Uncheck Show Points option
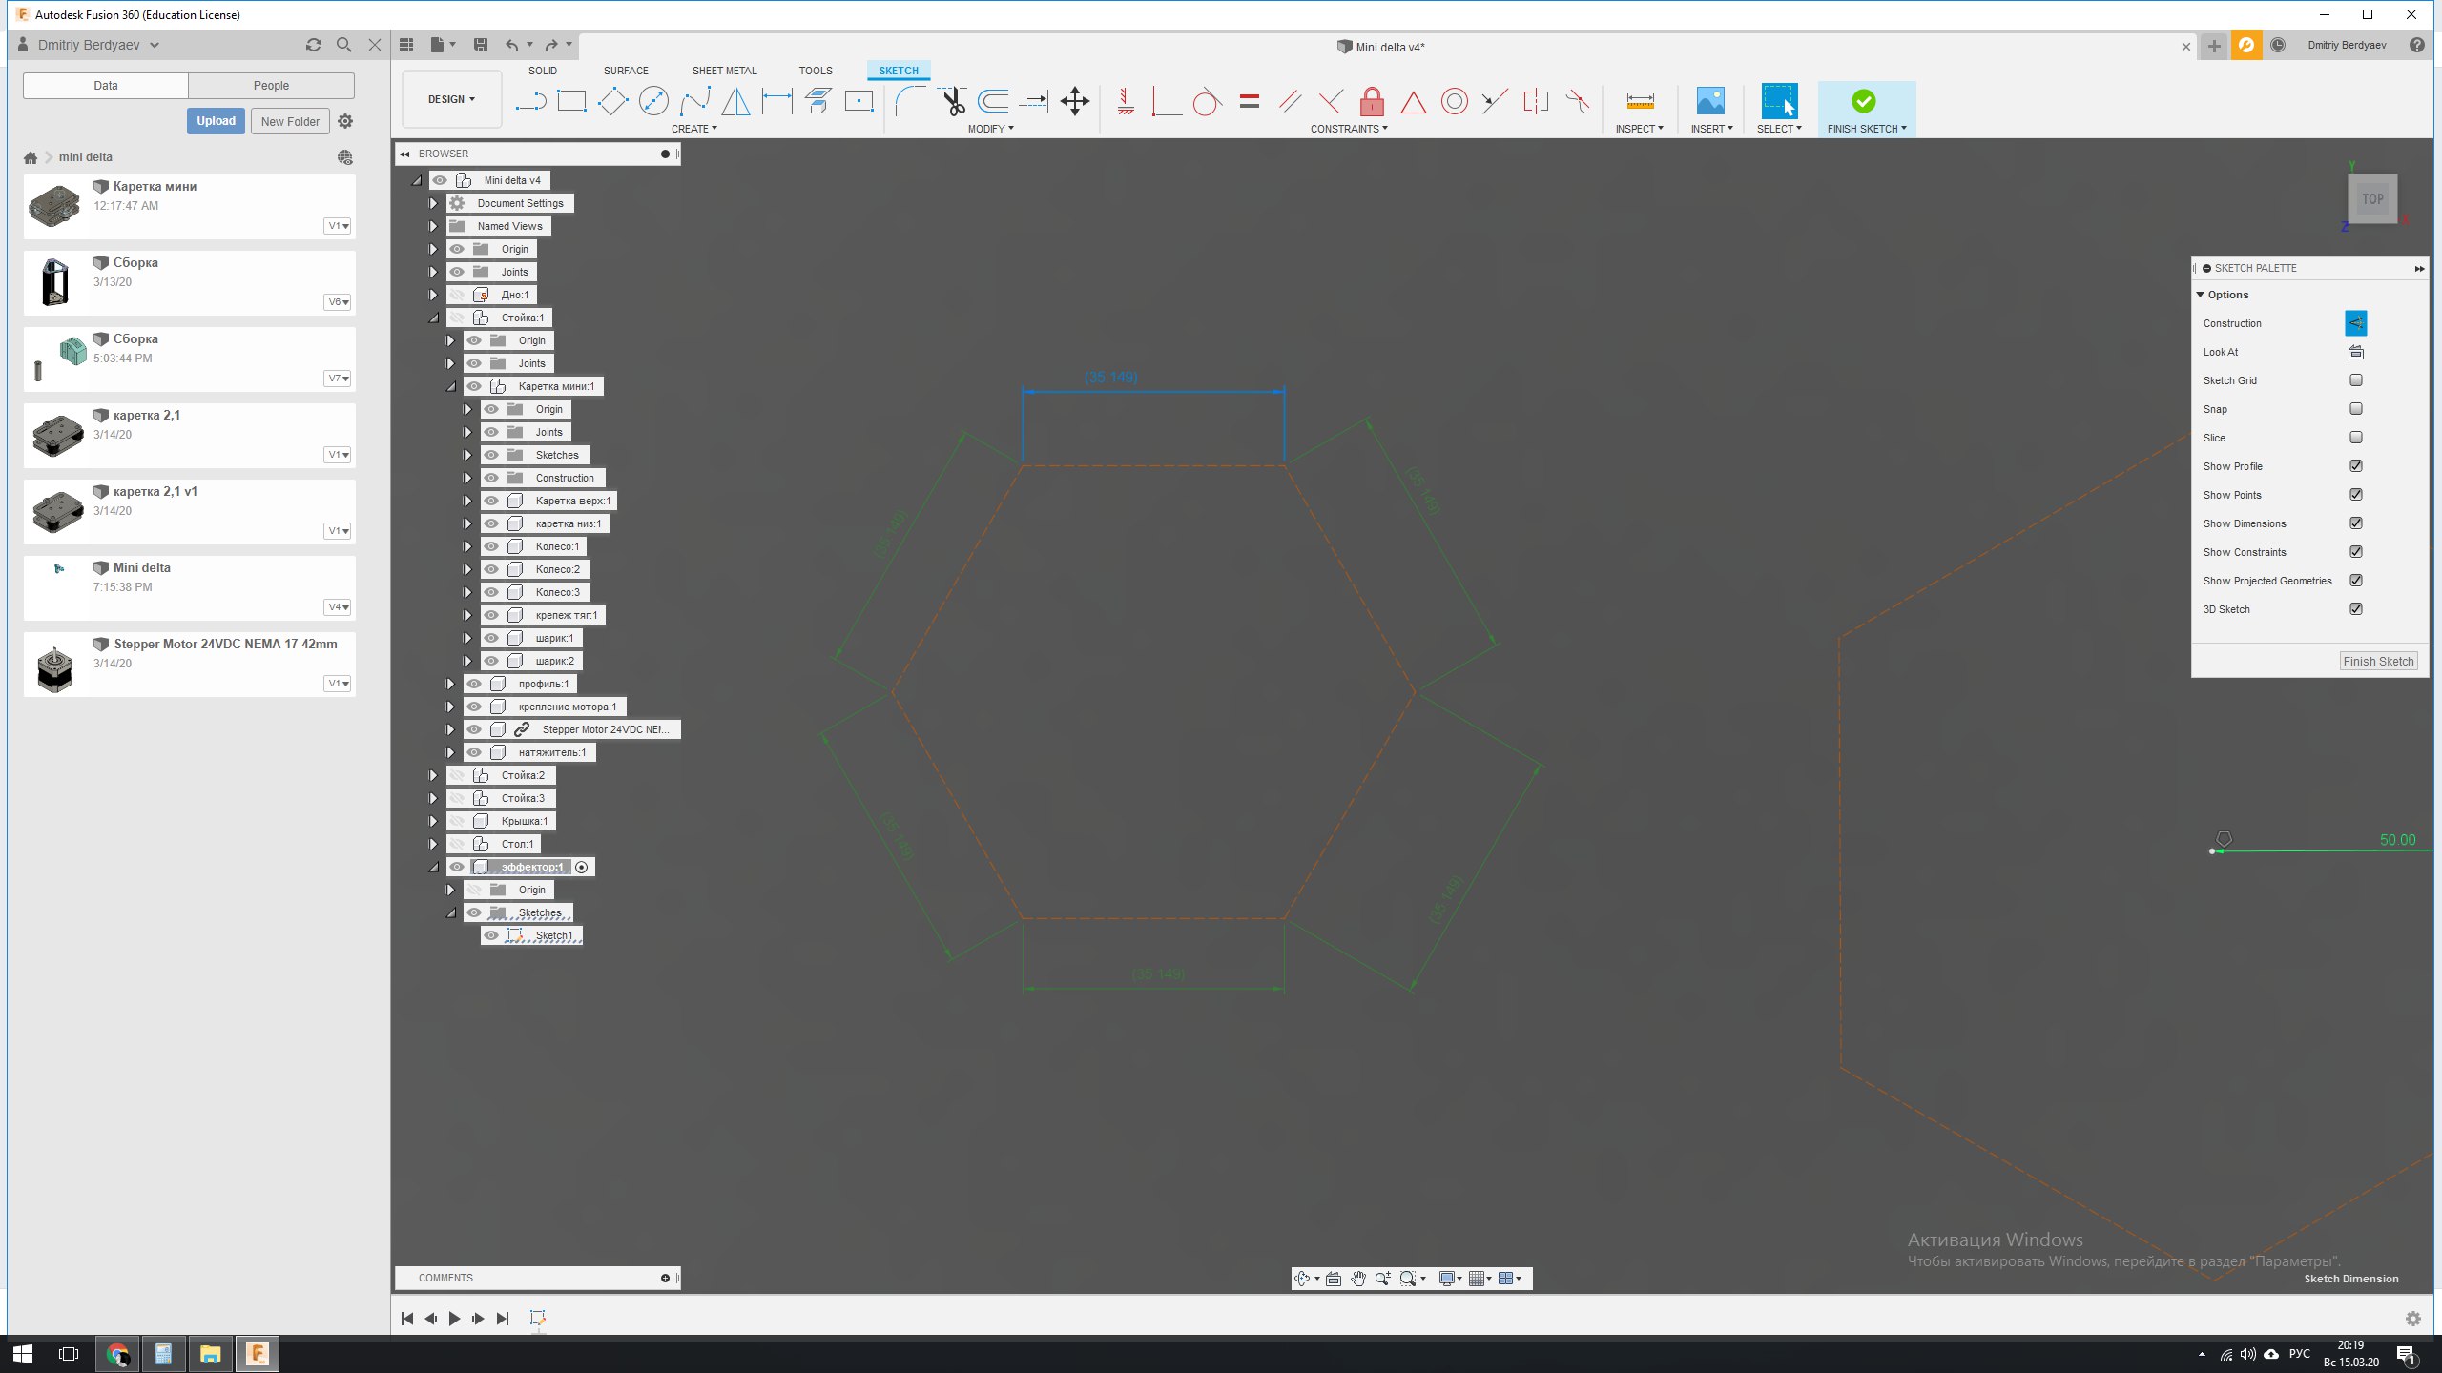 coord(2356,495)
